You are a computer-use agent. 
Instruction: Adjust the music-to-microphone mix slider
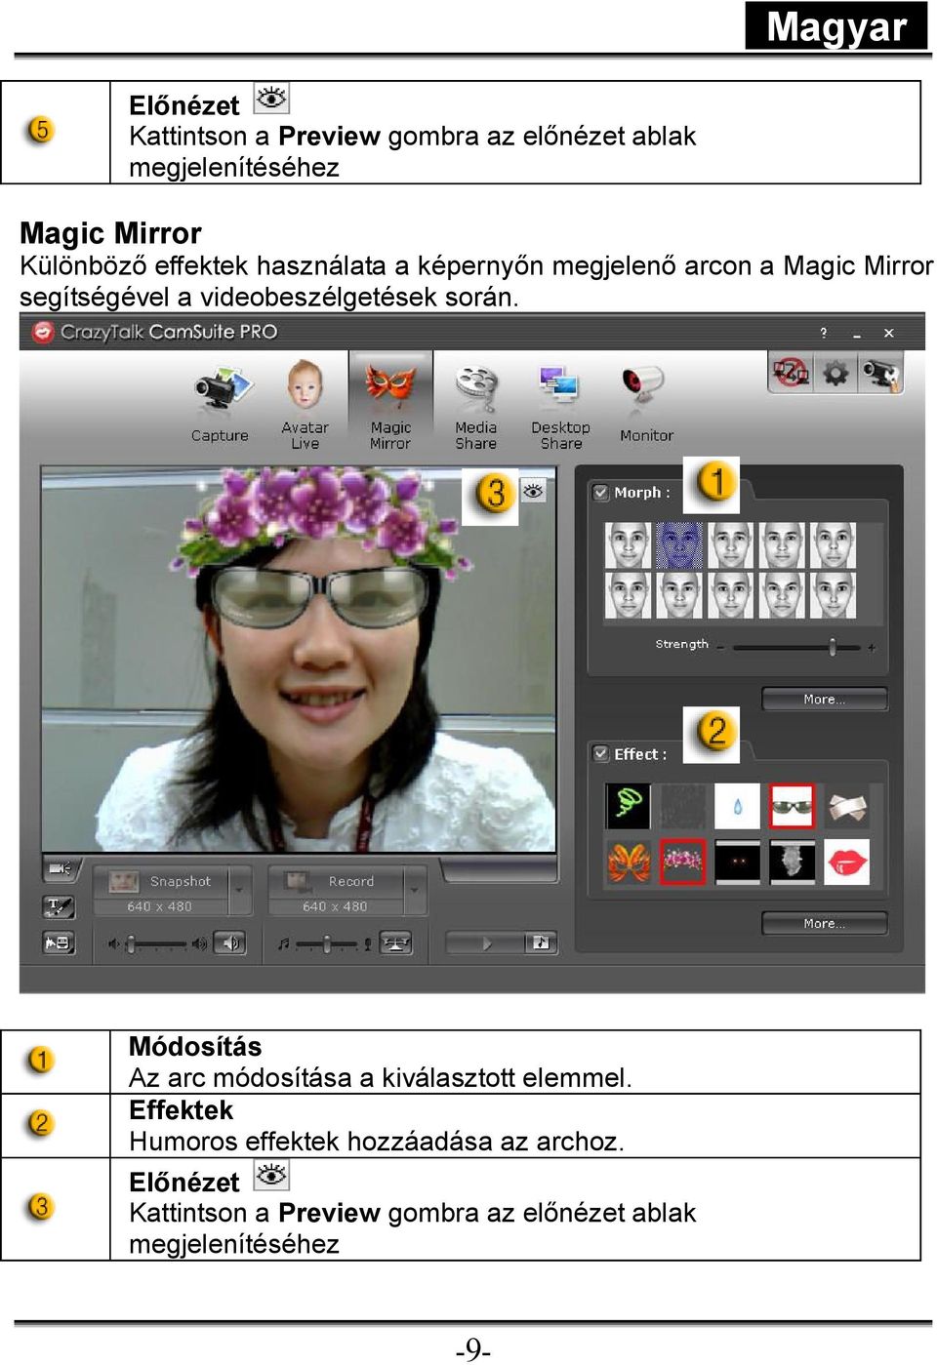(324, 943)
